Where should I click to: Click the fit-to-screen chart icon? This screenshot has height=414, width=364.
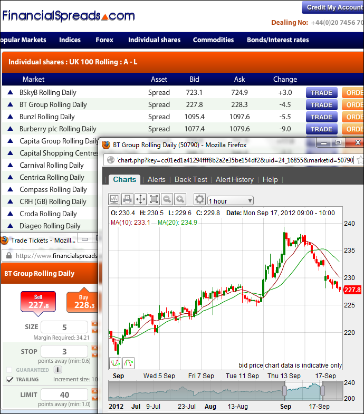click(x=154, y=199)
